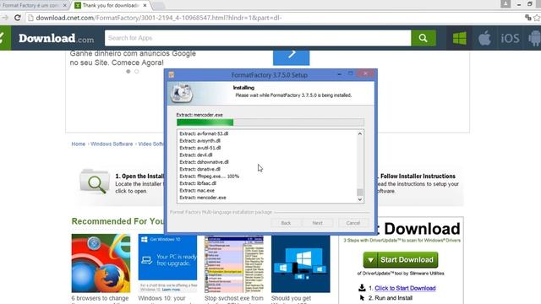The image size is (541, 304).
Task: Open the svchost.exe article thumbnail
Action: (x=234, y=263)
